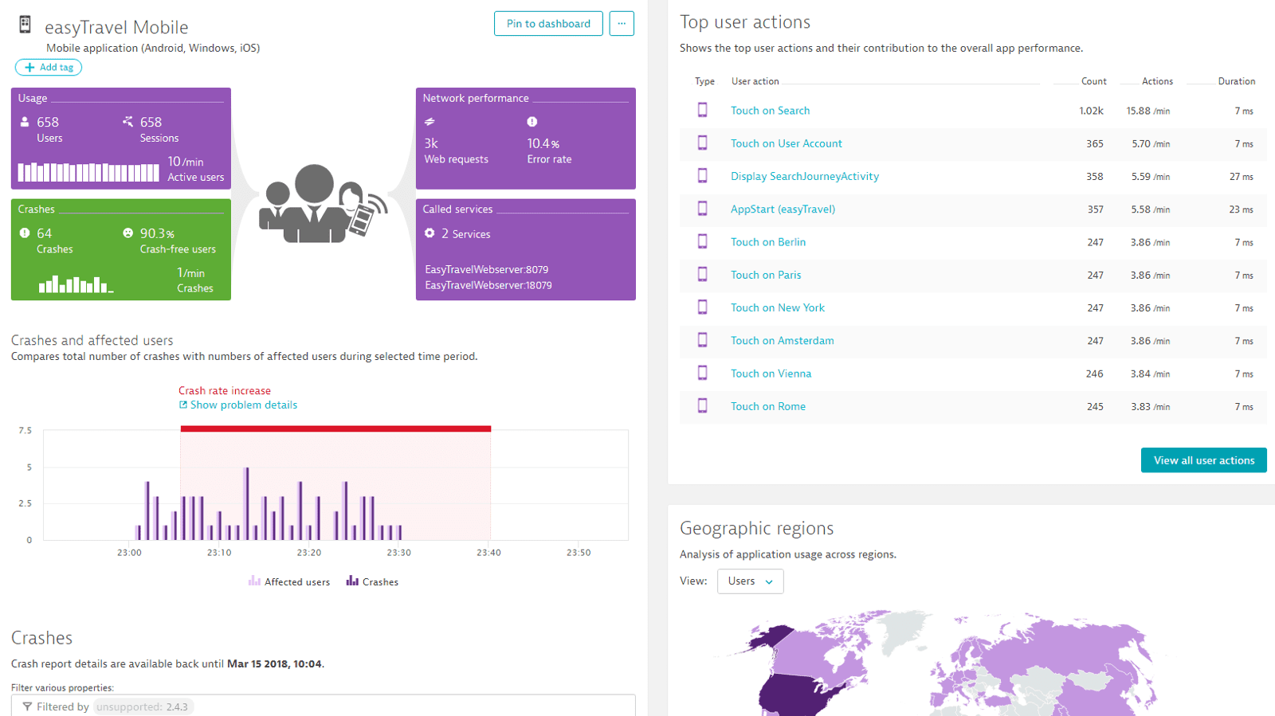
Task: Click the mobile type icon for Touch on Berlin
Action: click(x=702, y=241)
